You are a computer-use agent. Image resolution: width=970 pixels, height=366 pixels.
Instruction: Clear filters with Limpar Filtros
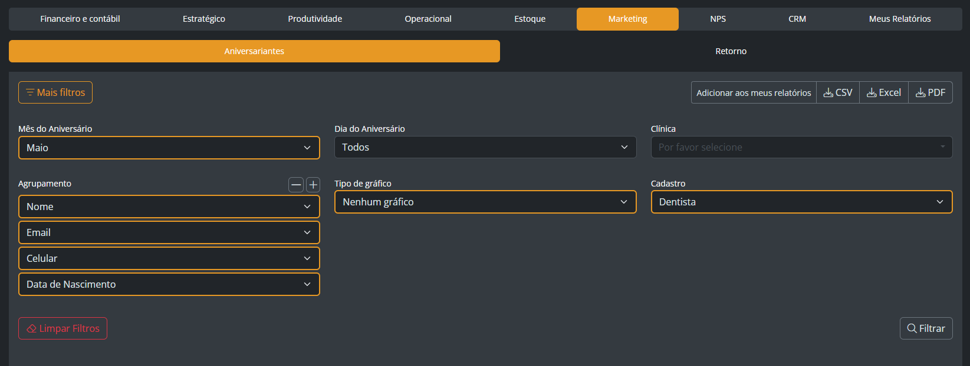pos(63,328)
